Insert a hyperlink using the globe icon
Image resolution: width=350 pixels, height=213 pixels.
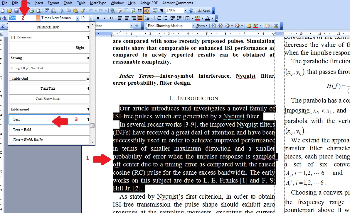coord(112,11)
